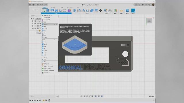Open the help question mark icon
Viewport: 184px width, 103px height.
pyautogui.click(x=149, y=5)
